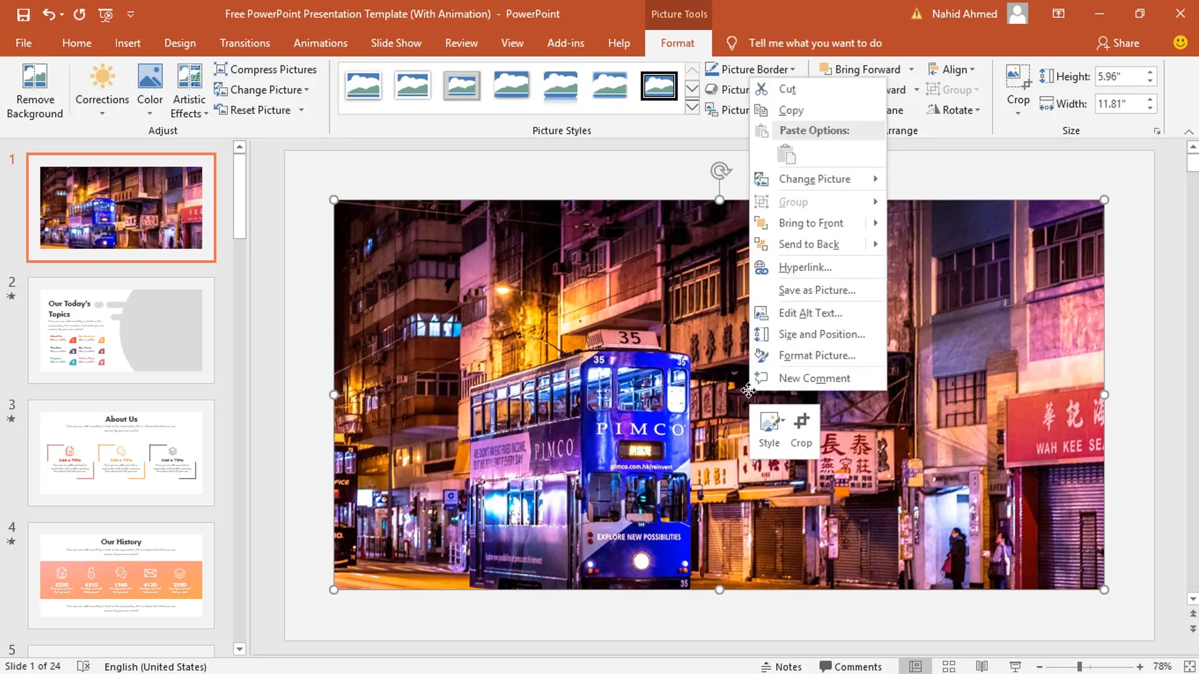This screenshot has height=674, width=1199.
Task: Click the smiley feedback icon
Action: click(1180, 42)
